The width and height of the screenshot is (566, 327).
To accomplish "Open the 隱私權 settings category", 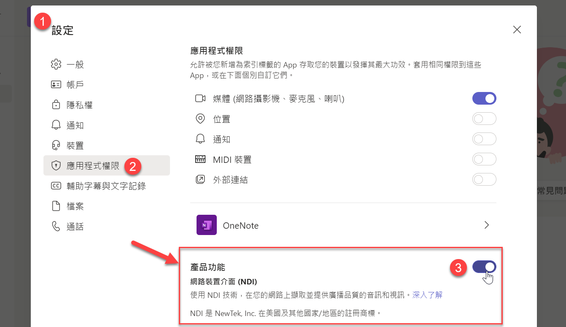I will [x=107, y=105].
